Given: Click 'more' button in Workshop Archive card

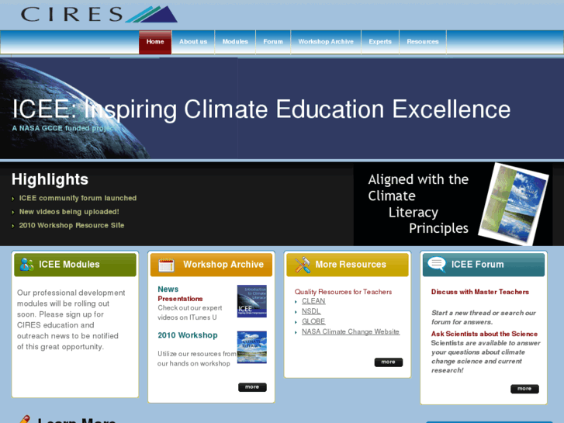Looking at the screenshot, I should [x=252, y=387].
